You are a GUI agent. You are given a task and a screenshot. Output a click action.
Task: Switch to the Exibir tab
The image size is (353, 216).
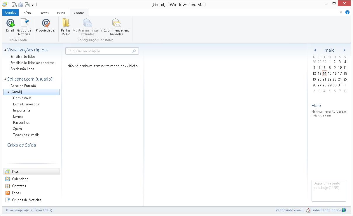click(x=61, y=13)
